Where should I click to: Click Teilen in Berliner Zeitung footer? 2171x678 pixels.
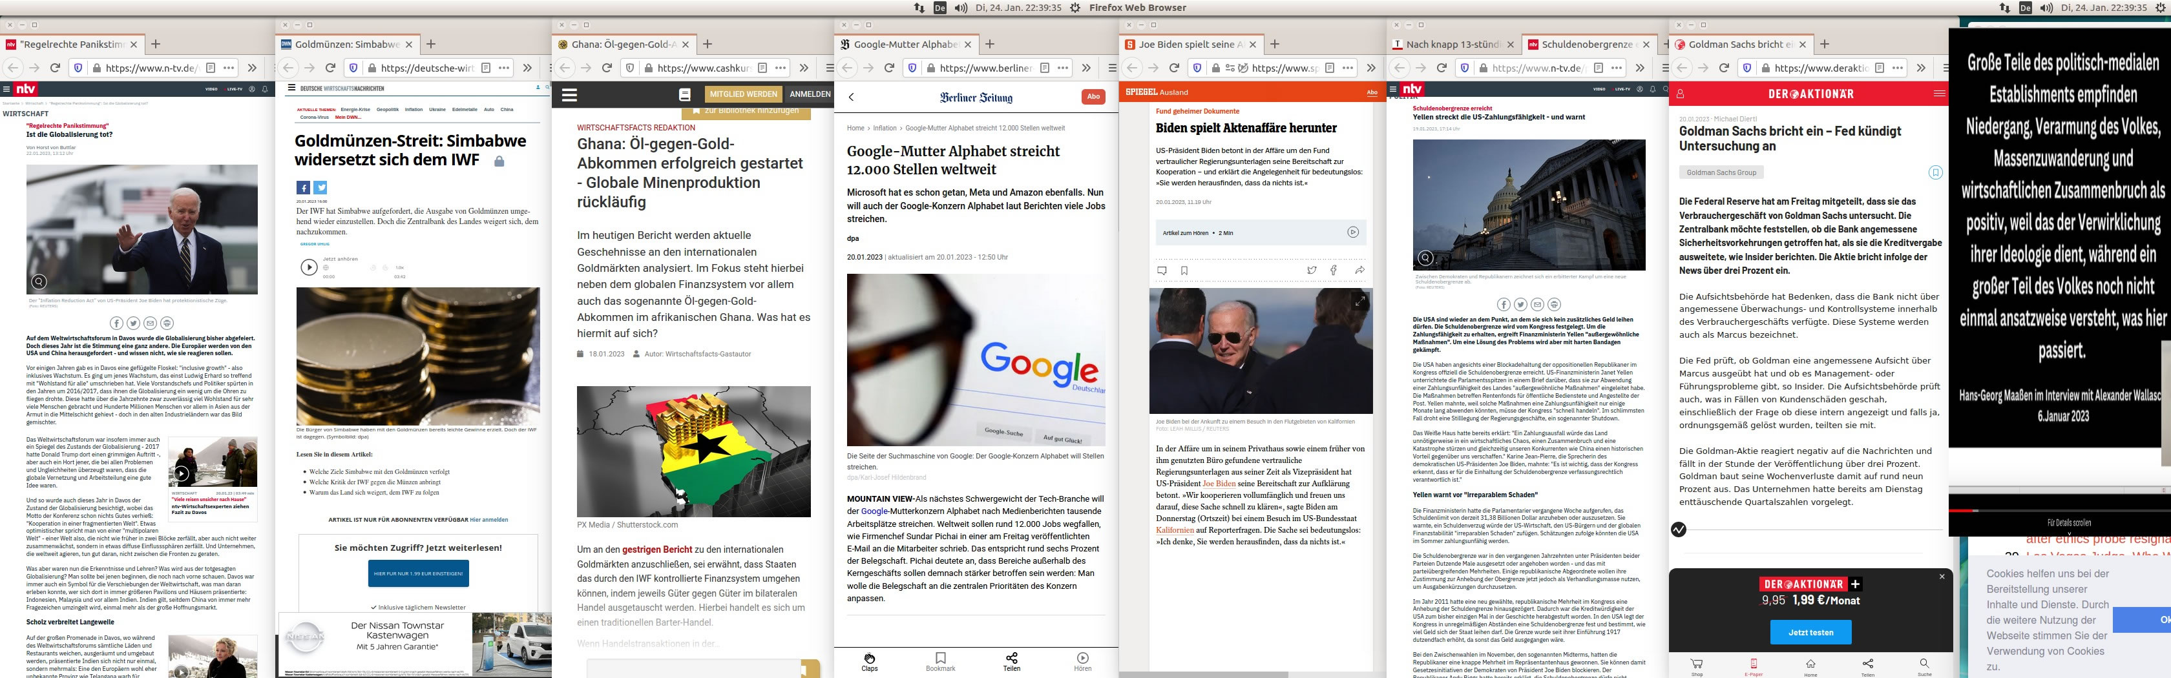(1011, 662)
